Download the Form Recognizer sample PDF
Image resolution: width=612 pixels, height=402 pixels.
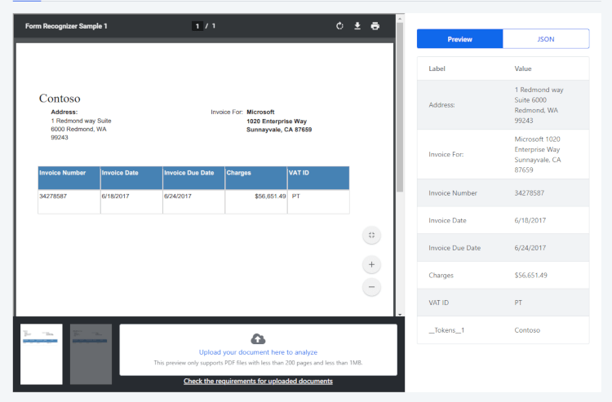(357, 26)
